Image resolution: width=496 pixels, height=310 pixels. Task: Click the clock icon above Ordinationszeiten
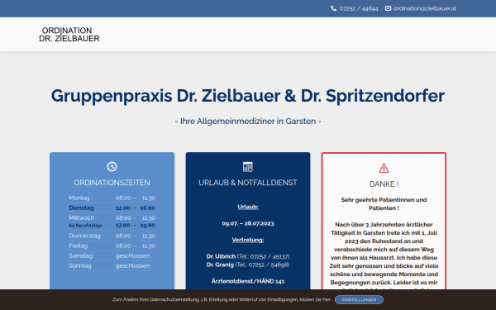pyautogui.click(x=112, y=167)
